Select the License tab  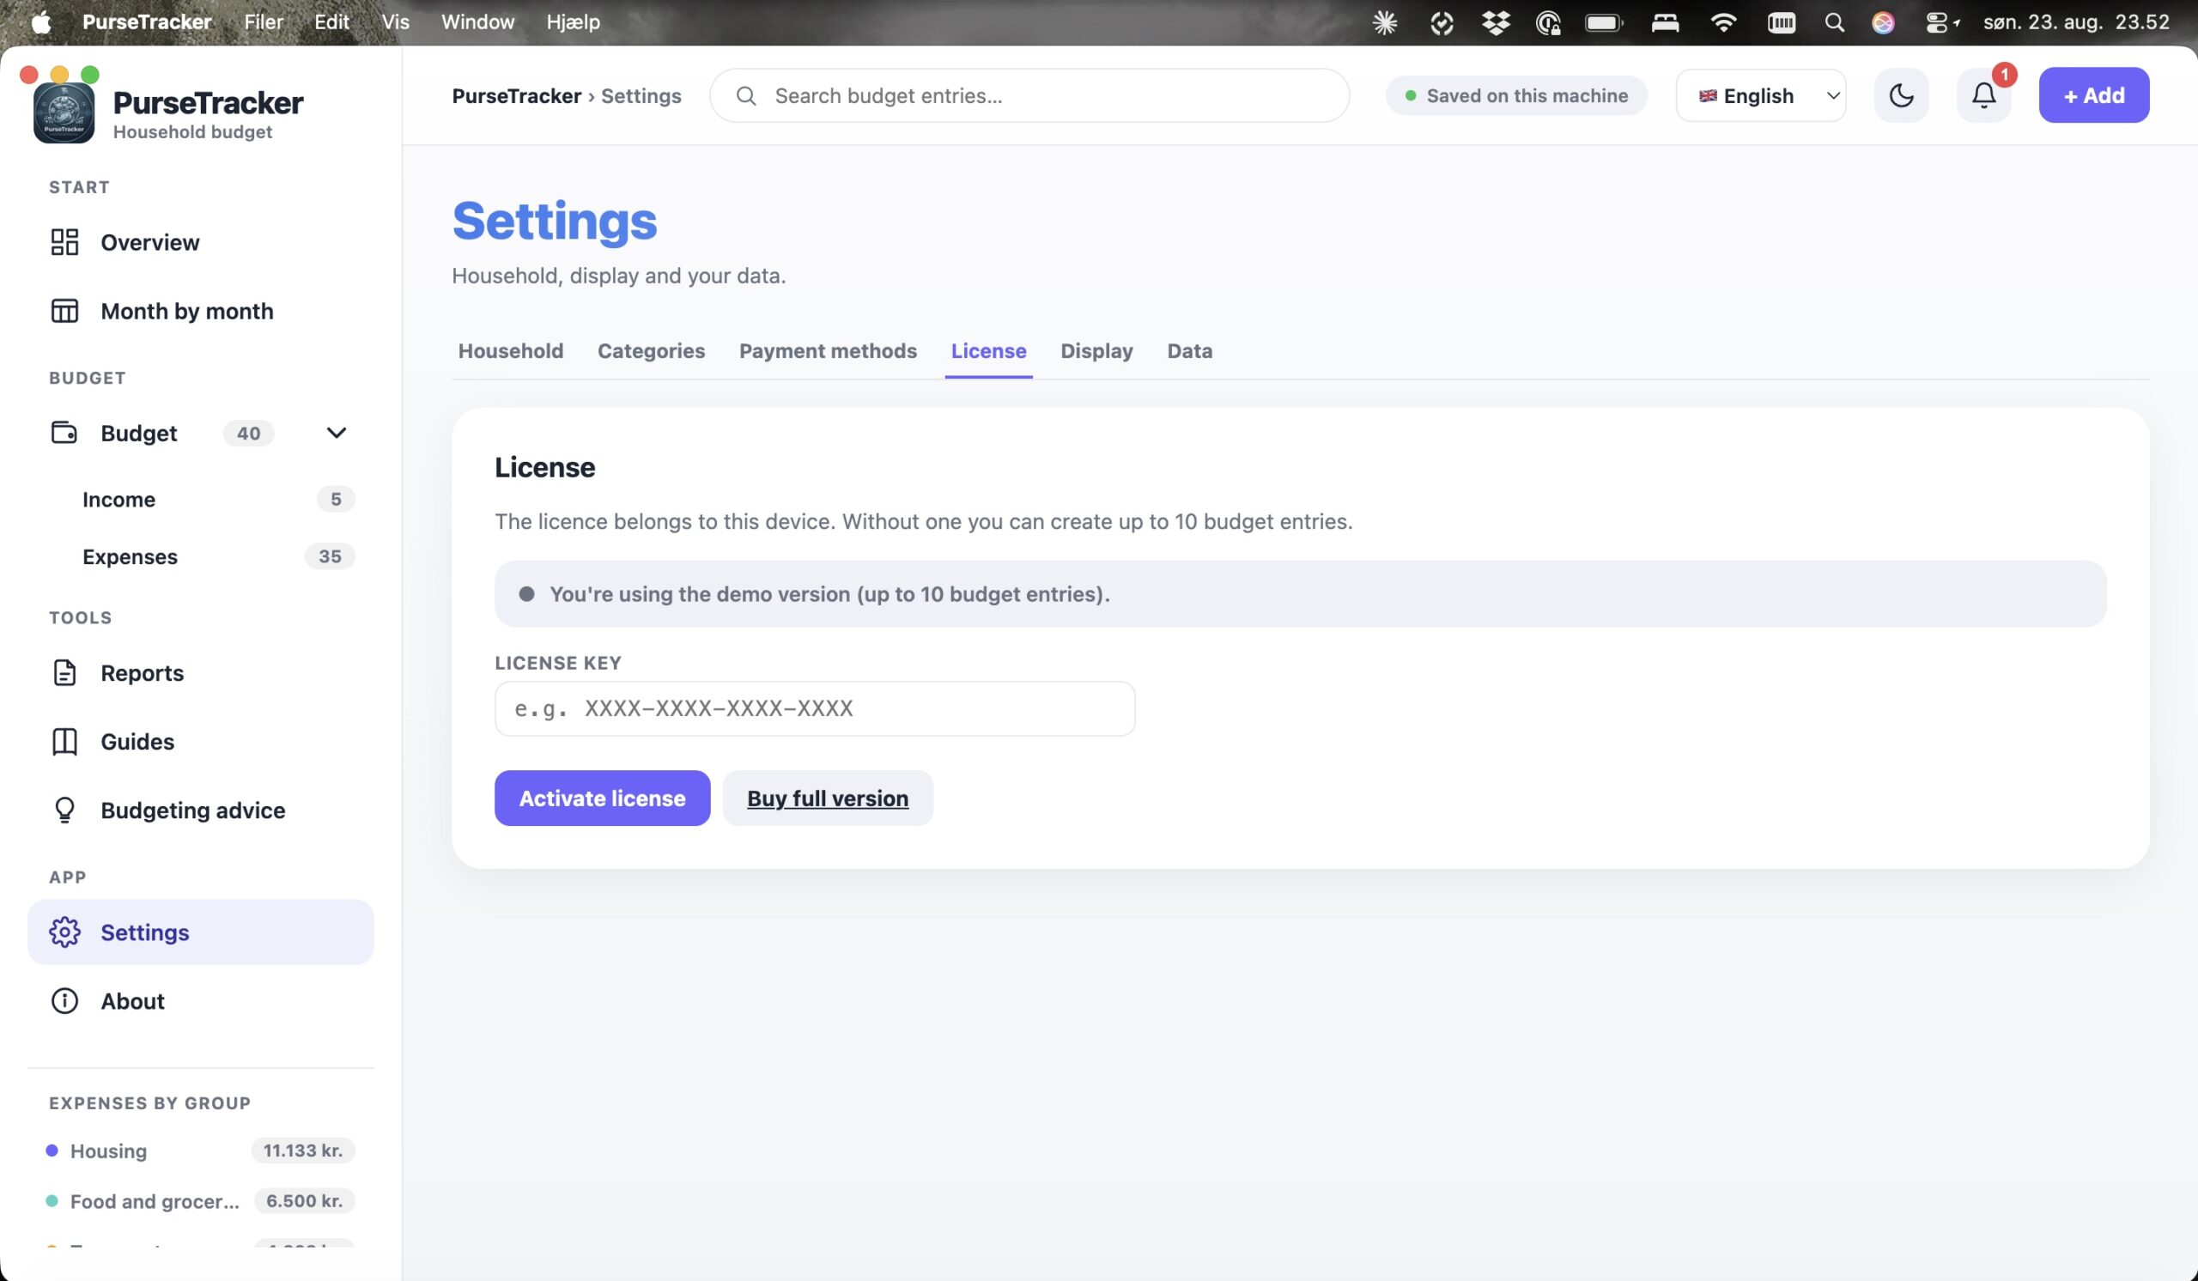pos(988,350)
